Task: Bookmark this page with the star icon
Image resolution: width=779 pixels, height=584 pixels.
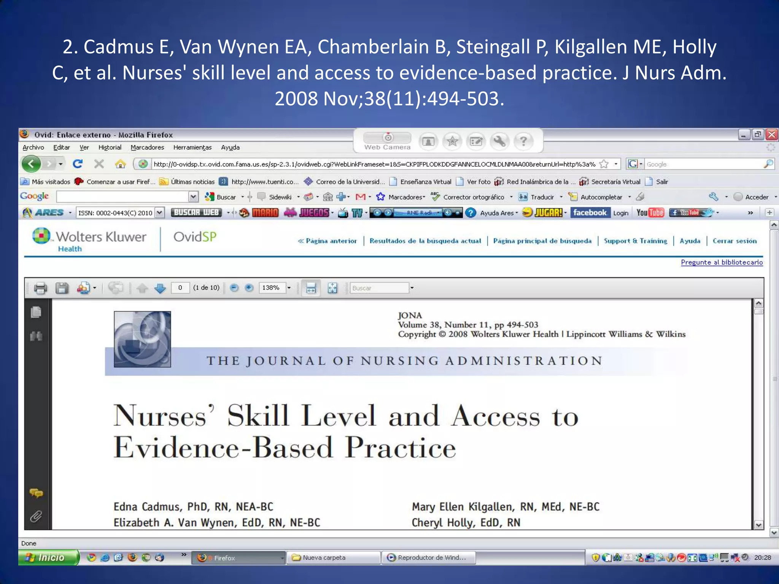Action: click(604, 164)
